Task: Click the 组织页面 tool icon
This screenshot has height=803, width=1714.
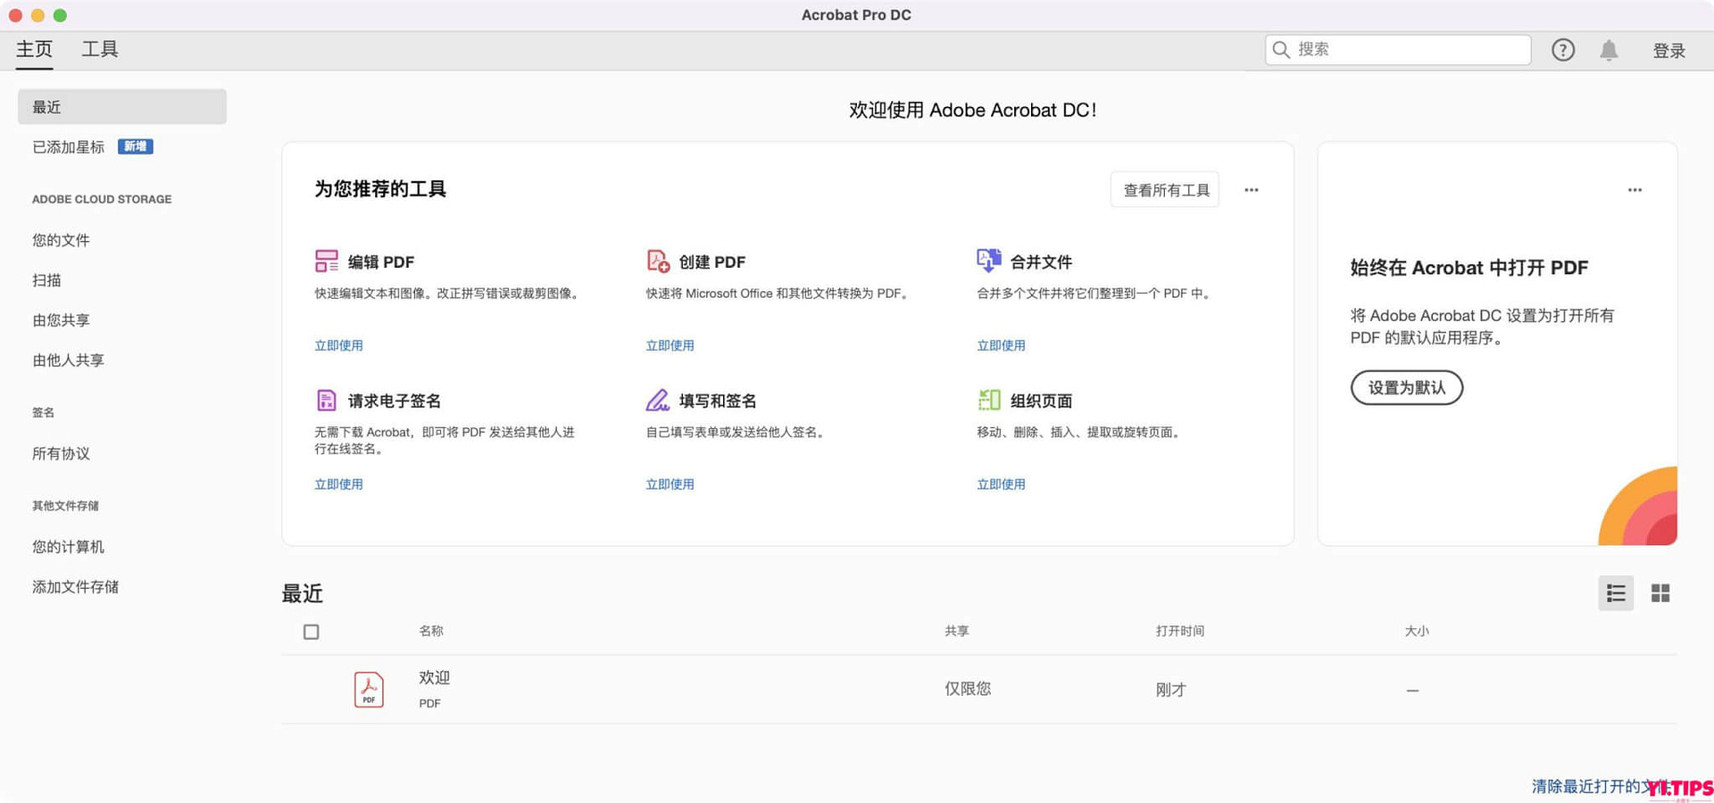Action: point(989,400)
